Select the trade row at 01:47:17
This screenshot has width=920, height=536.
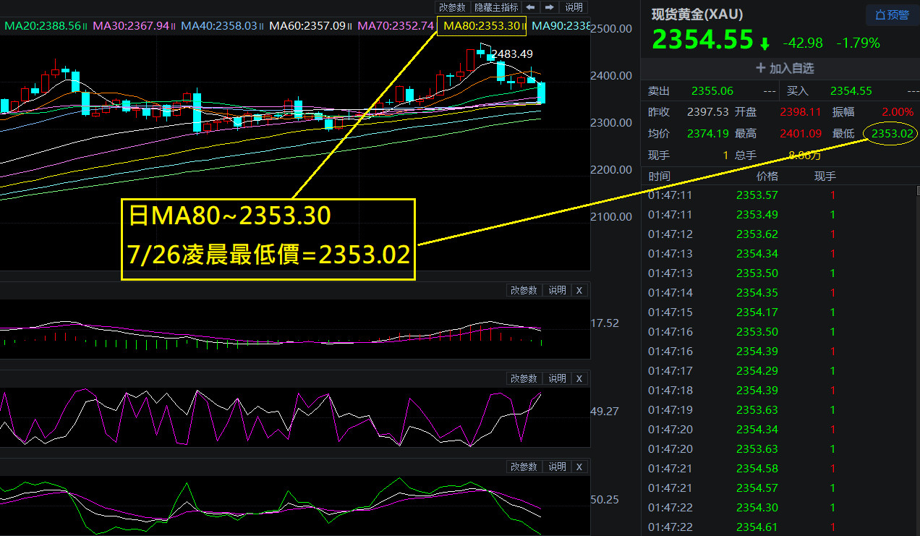780,371
